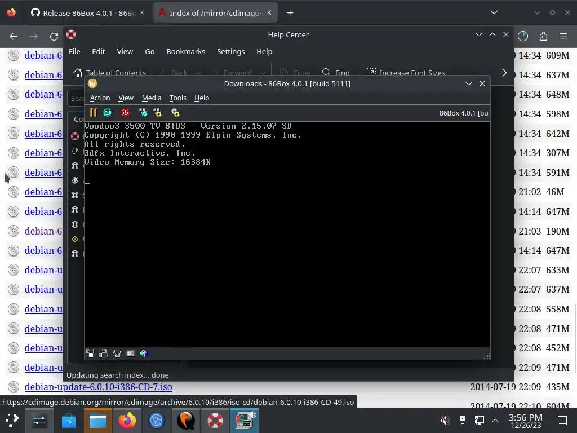The width and height of the screenshot is (577, 433).
Task: Open Help Center Edit menu
Action: (x=98, y=51)
